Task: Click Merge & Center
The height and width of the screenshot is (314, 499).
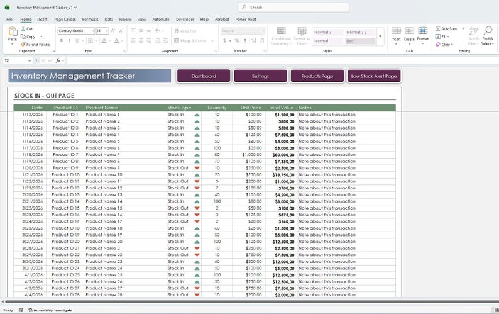Action: 190,41
